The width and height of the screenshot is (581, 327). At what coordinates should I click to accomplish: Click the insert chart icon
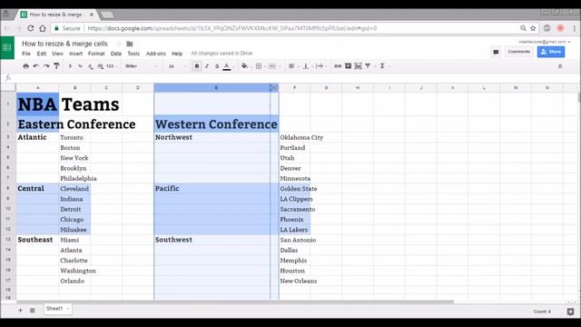tap(358, 66)
